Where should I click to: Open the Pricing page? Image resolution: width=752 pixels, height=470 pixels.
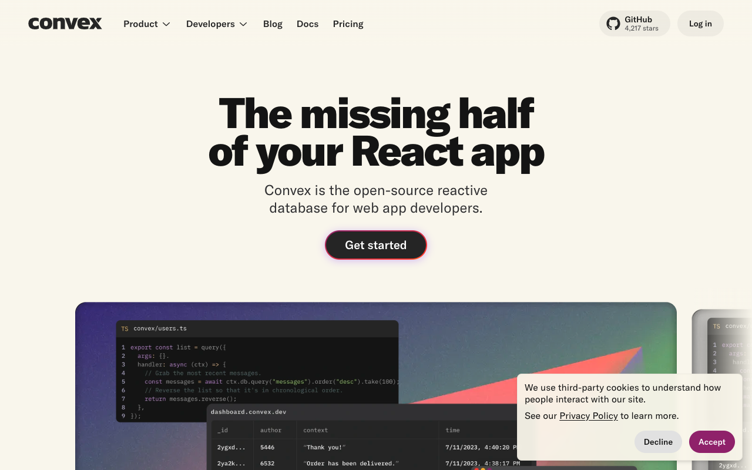click(348, 24)
